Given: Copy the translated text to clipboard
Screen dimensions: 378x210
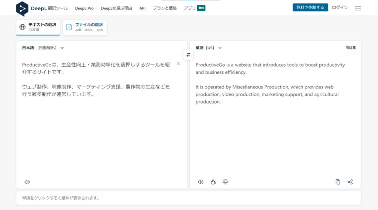Looking at the screenshot, I should pos(338,182).
